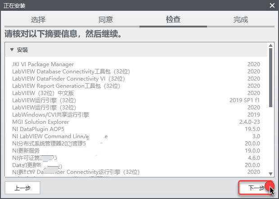The width and height of the screenshot is (279, 199).
Task: Select NI DataPlugin AOP5 row
Action: (136, 129)
